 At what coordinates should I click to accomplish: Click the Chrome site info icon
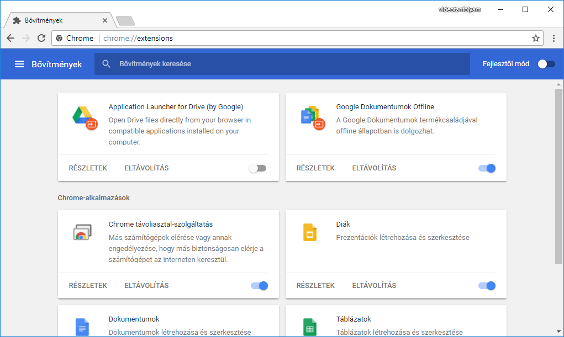[x=59, y=38]
